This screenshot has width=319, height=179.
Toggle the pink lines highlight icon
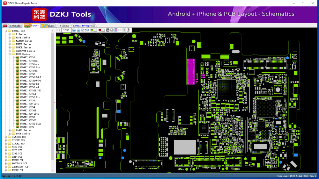click(116, 30)
